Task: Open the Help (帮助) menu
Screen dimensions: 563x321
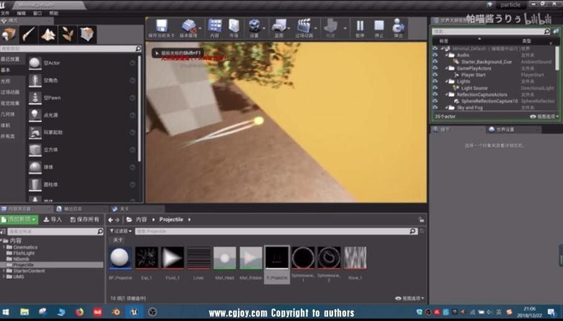Action: pyautogui.click(x=53, y=13)
